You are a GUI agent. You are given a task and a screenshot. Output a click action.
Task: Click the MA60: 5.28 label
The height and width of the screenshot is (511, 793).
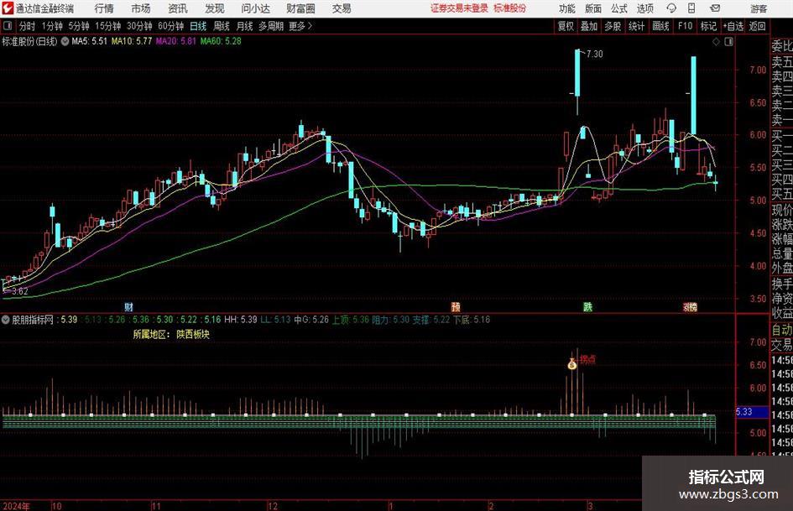pos(221,41)
